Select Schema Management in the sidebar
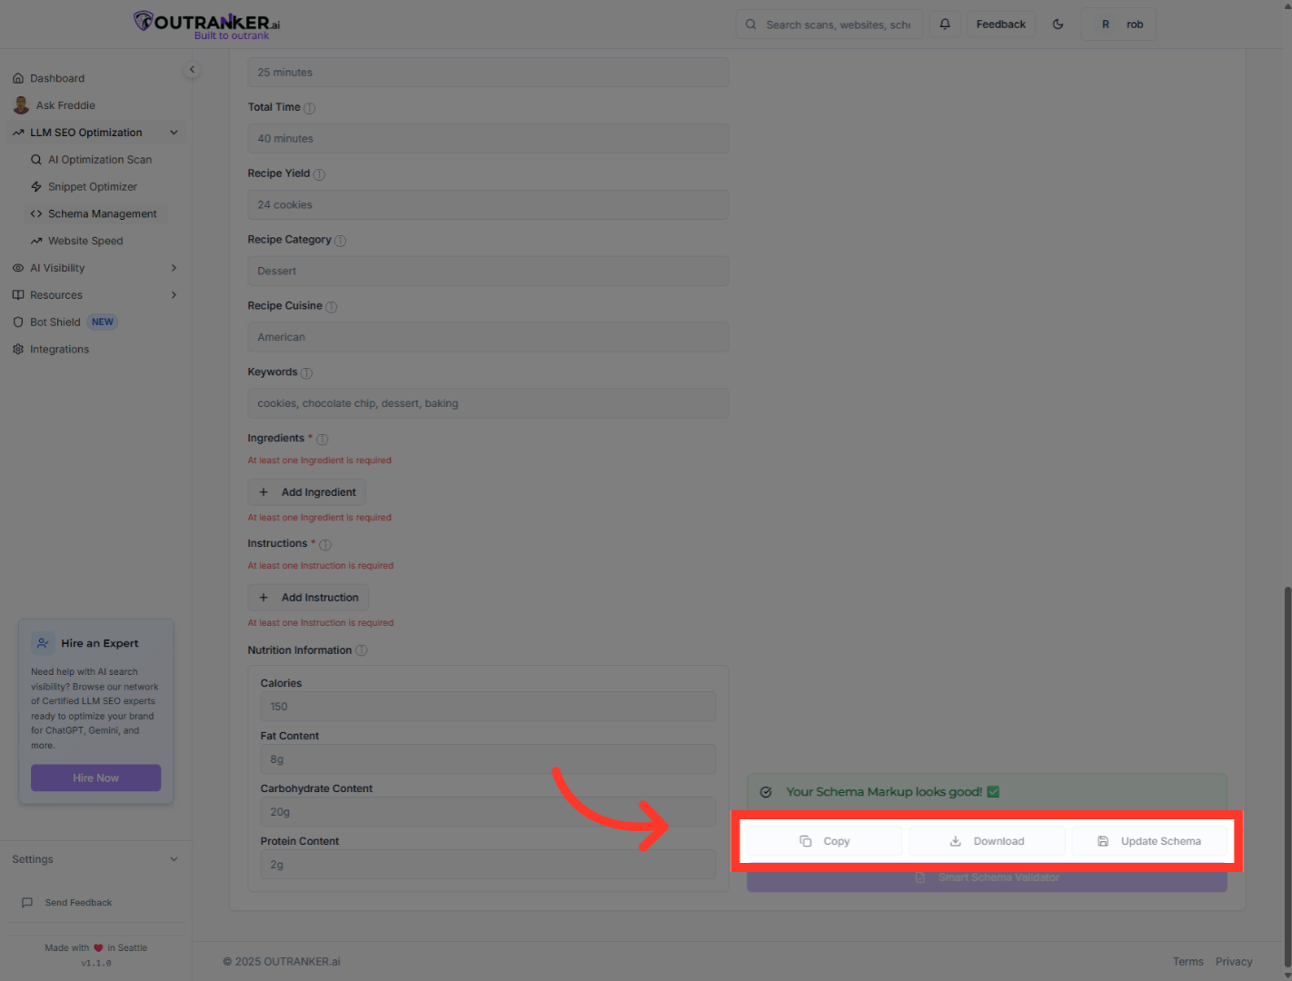The height and width of the screenshot is (981, 1292). tap(103, 213)
